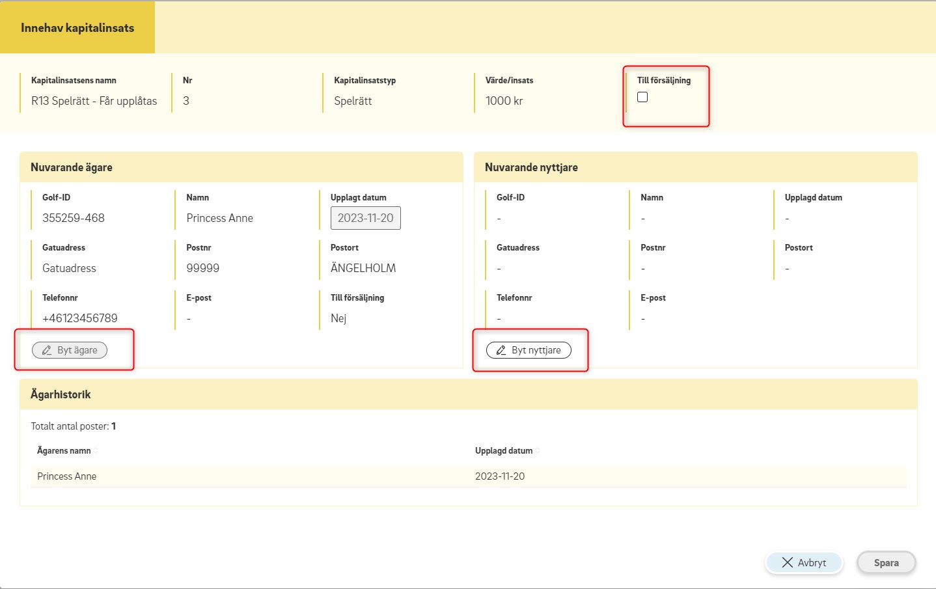This screenshot has height=589, width=936.
Task: Click the 1000 kr Värde/insats value
Action: click(504, 101)
